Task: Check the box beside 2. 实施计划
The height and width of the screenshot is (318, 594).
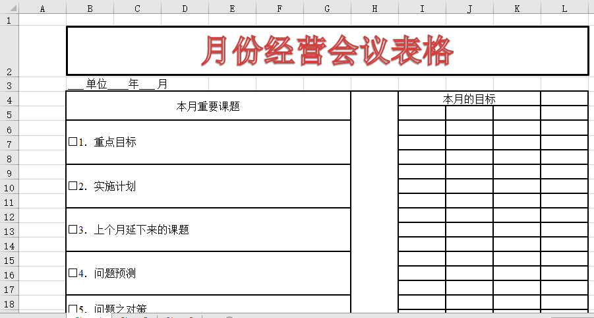Action: [73, 186]
